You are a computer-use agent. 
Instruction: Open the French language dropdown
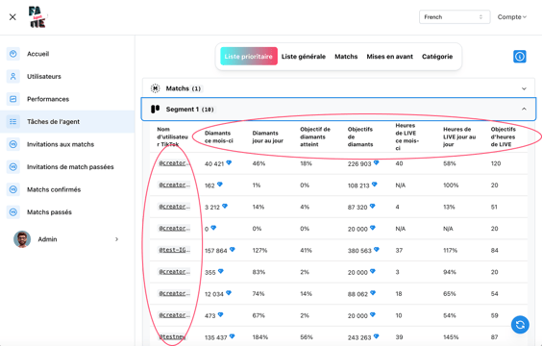click(x=455, y=17)
